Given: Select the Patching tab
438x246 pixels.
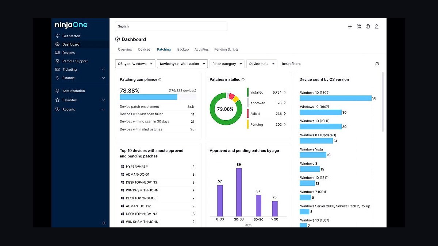Looking at the screenshot, I should 164,50.
